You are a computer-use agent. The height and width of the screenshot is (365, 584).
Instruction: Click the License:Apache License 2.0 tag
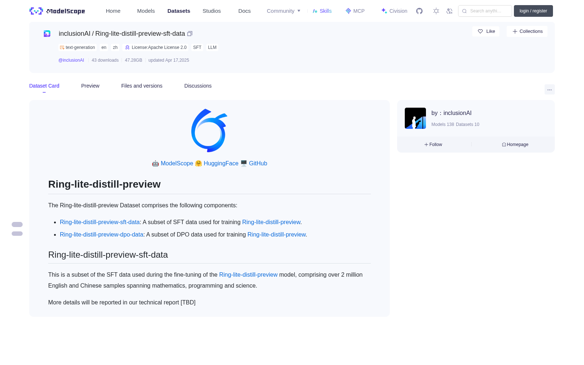tap(156, 47)
